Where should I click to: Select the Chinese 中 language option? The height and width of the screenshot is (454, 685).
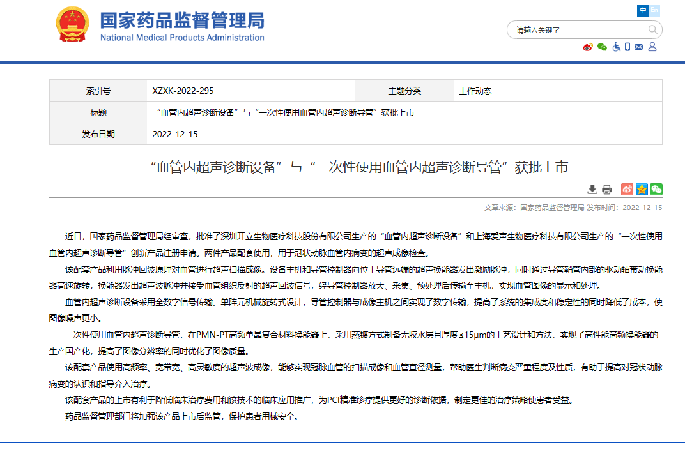pos(643,11)
